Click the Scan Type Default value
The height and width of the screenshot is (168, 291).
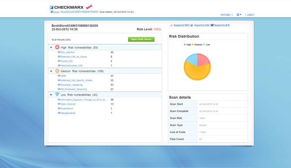203,125
